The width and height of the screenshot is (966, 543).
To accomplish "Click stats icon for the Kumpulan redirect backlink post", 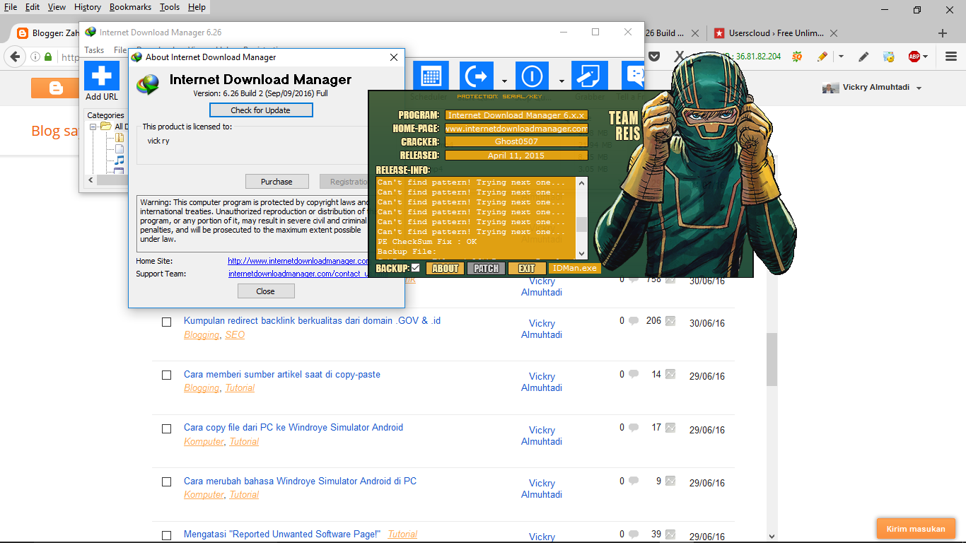I will [670, 321].
